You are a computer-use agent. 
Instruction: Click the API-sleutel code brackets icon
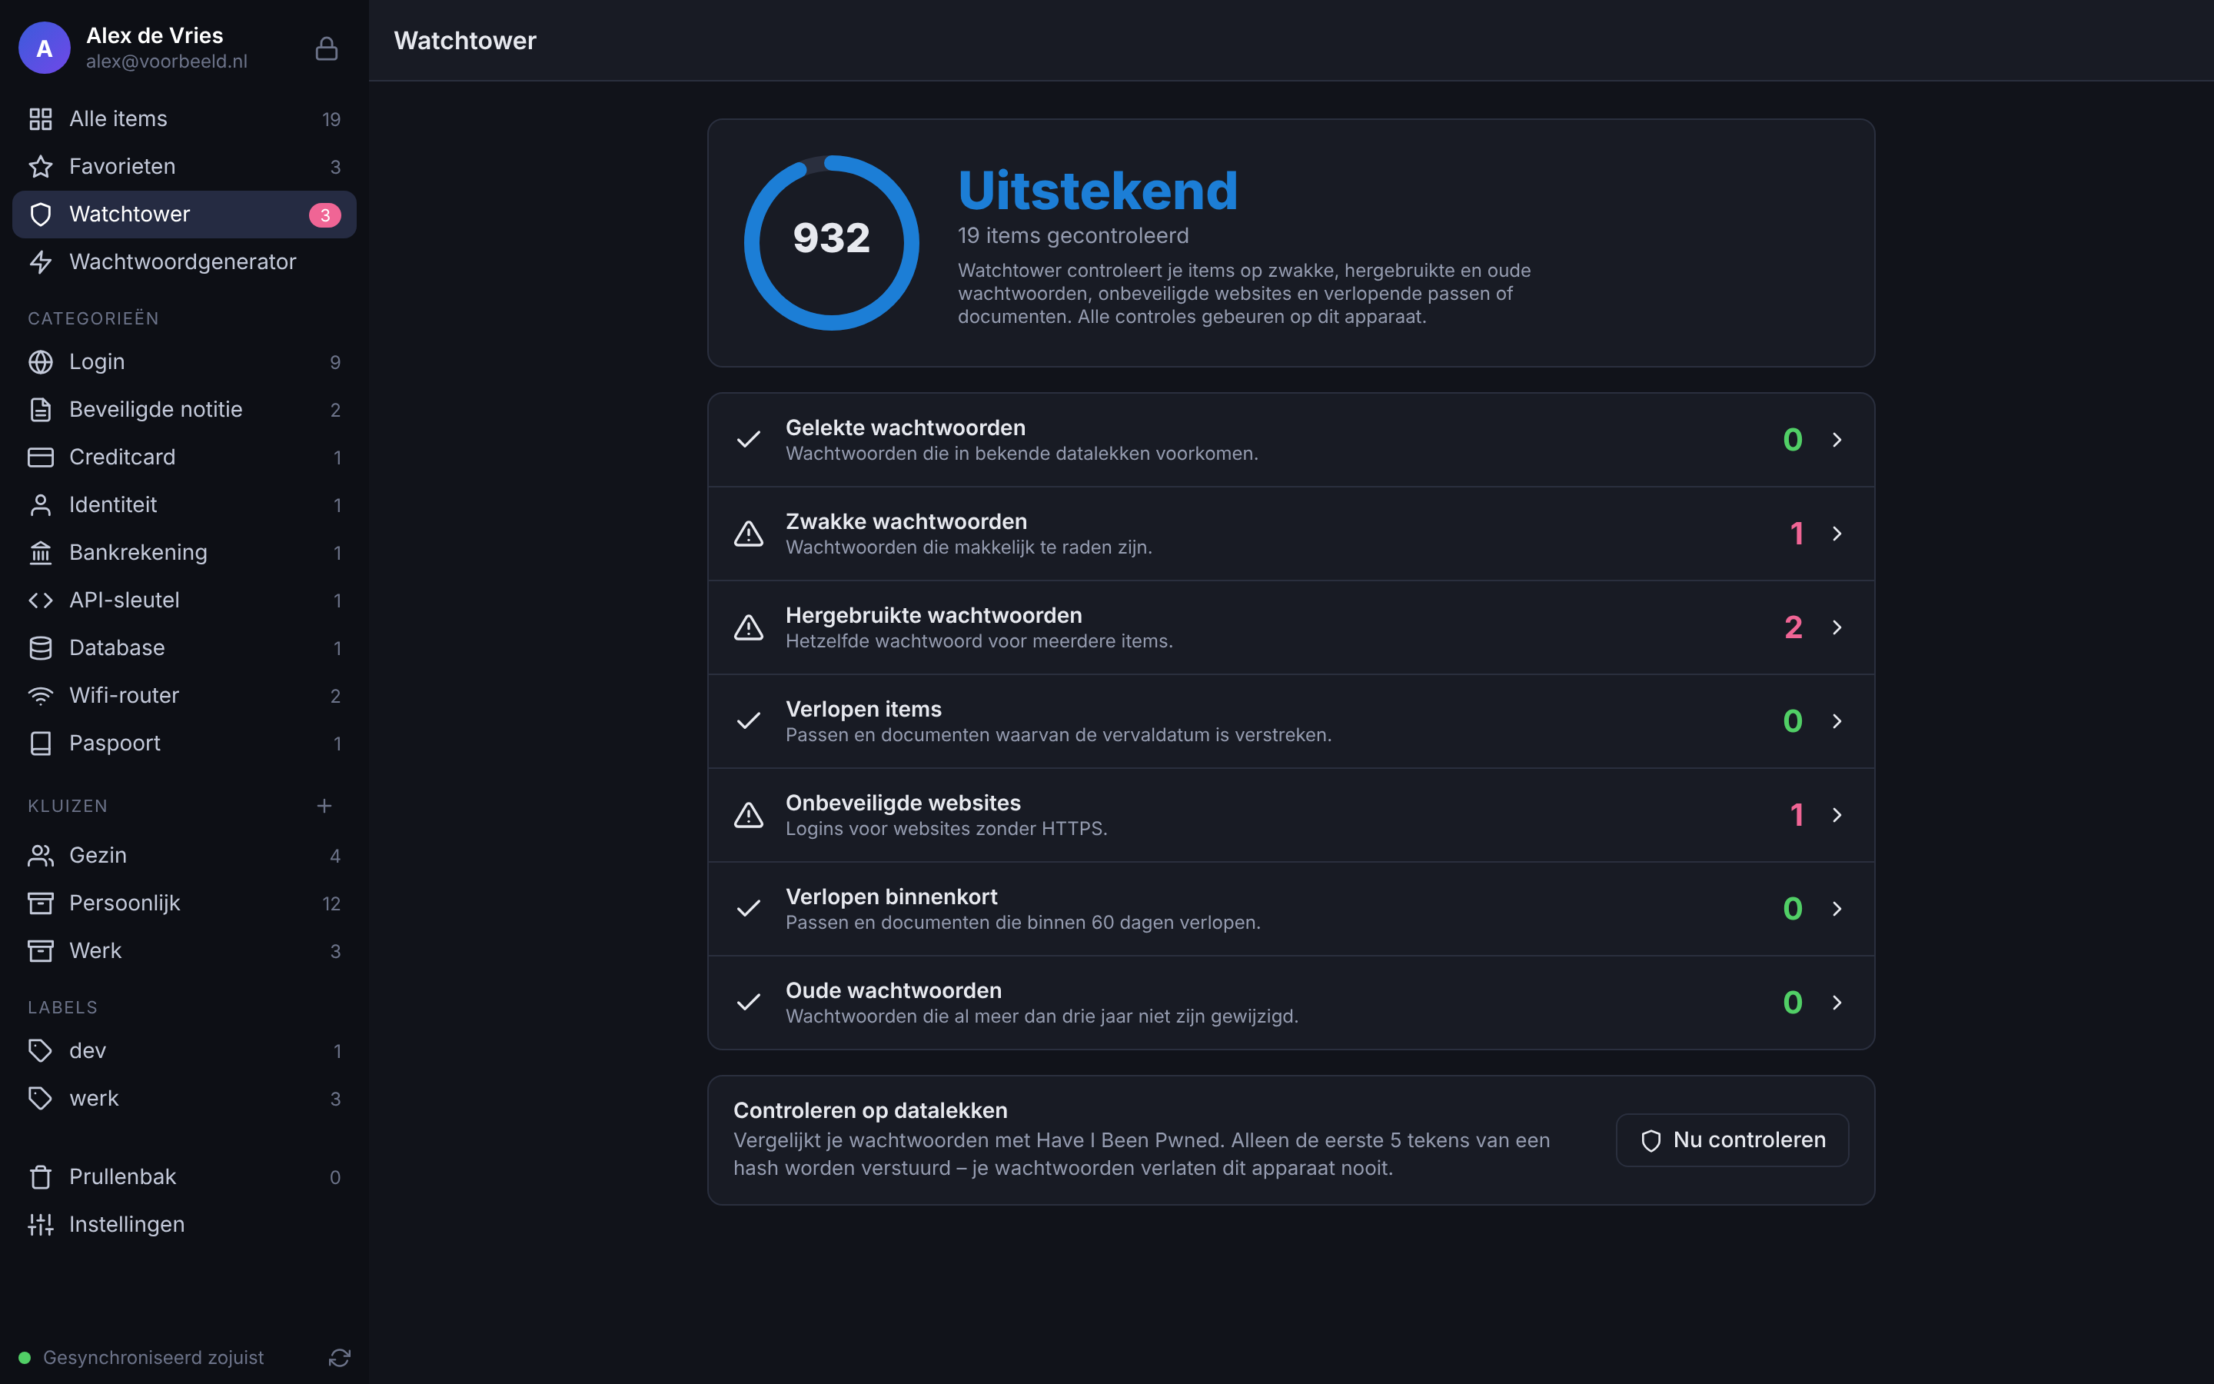40,601
